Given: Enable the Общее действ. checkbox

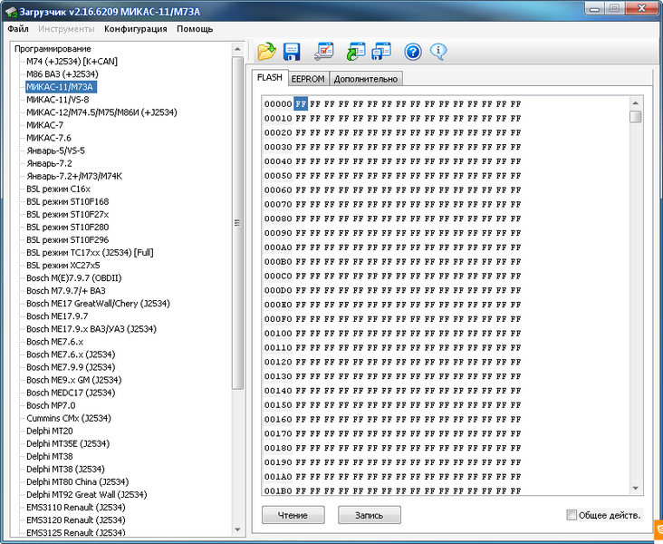Looking at the screenshot, I should pos(572,515).
